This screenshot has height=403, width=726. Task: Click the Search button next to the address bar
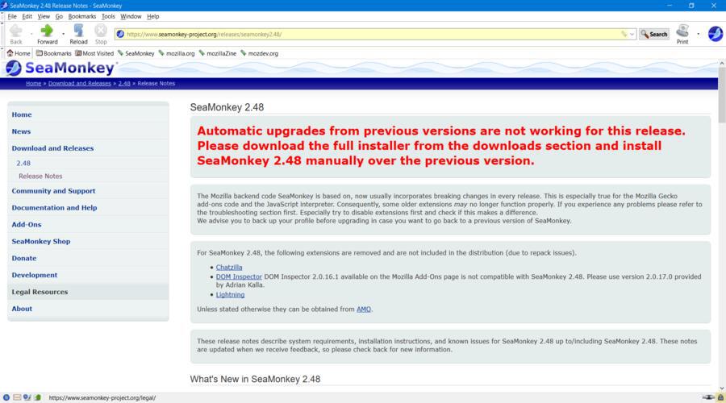(653, 34)
